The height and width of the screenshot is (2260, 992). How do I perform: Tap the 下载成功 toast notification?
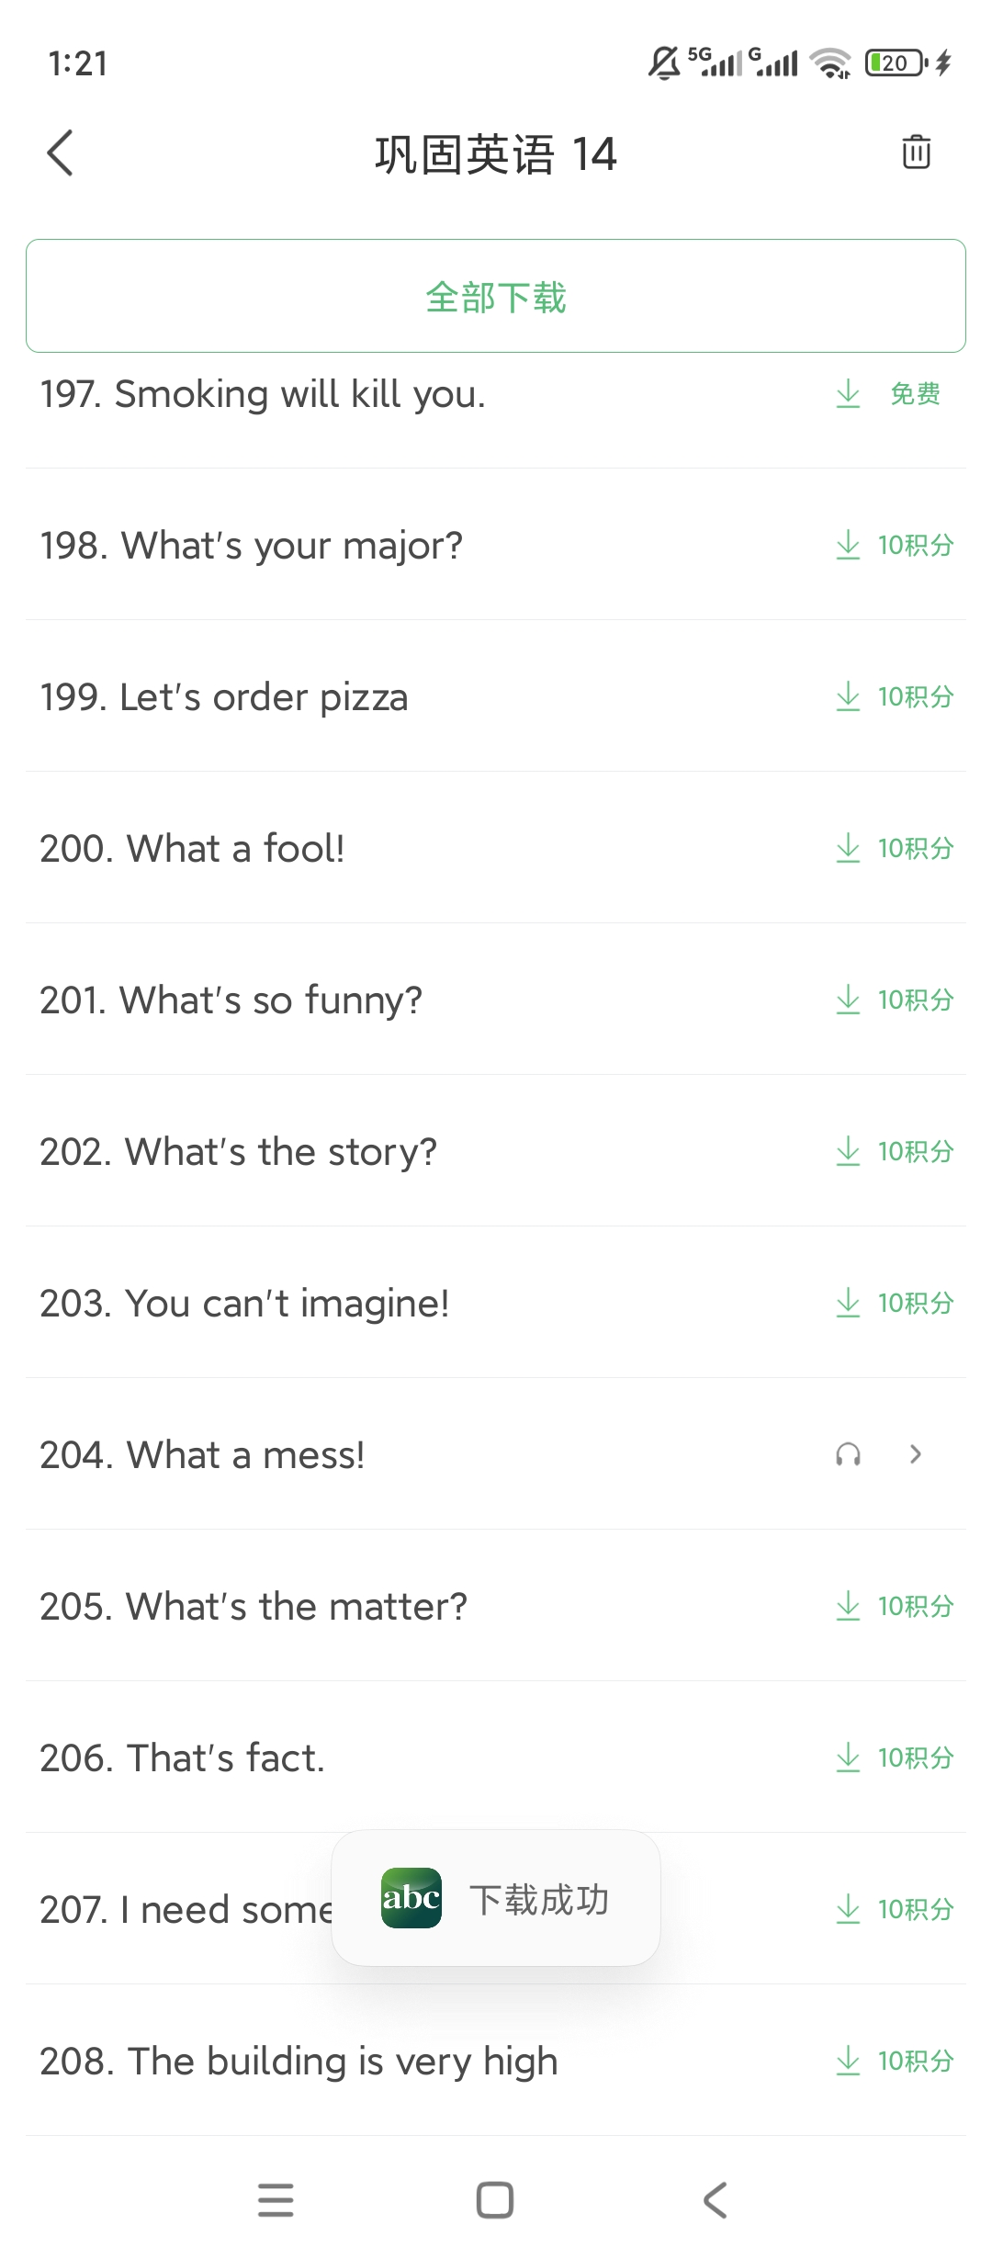[x=496, y=1899]
